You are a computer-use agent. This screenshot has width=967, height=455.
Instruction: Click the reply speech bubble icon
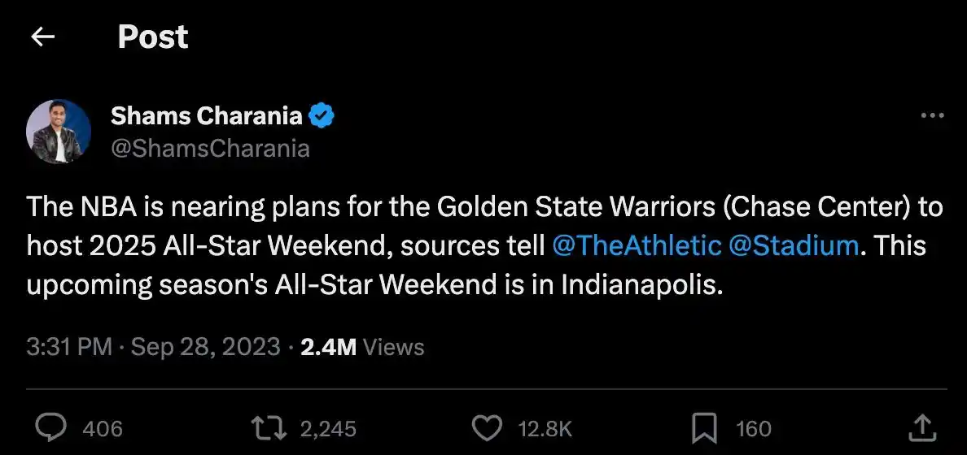pos(53,427)
